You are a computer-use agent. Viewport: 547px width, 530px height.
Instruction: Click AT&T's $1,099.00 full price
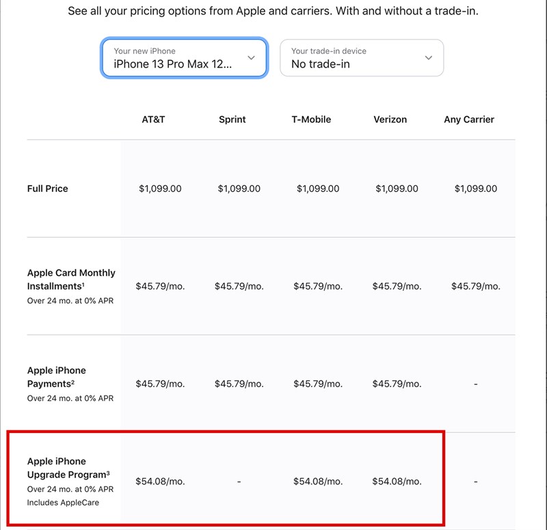[x=160, y=189]
